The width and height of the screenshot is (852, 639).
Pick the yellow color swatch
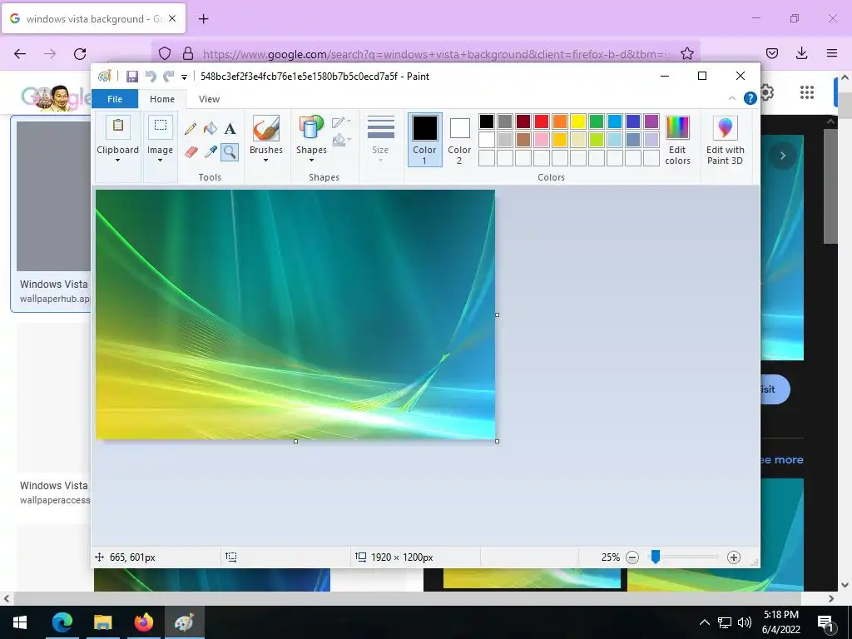tap(578, 121)
